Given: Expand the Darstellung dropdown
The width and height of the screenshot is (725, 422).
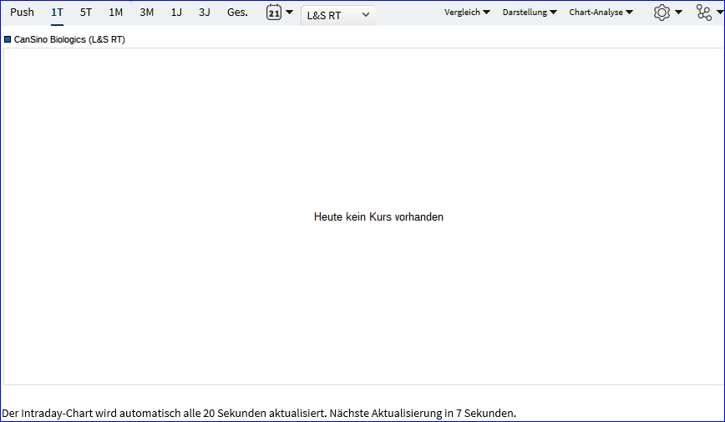Looking at the screenshot, I should coord(530,13).
